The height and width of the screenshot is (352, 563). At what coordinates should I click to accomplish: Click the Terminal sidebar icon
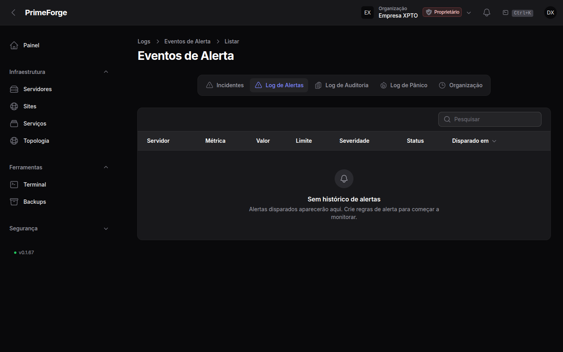click(x=14, y=185)
